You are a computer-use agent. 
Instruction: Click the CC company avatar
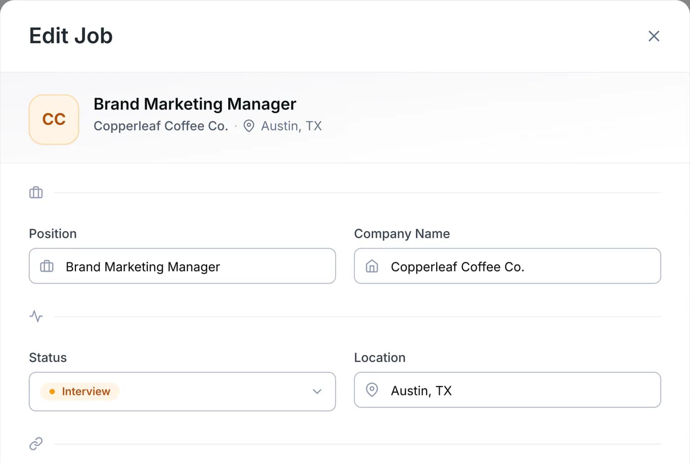(x=54, y=119)
